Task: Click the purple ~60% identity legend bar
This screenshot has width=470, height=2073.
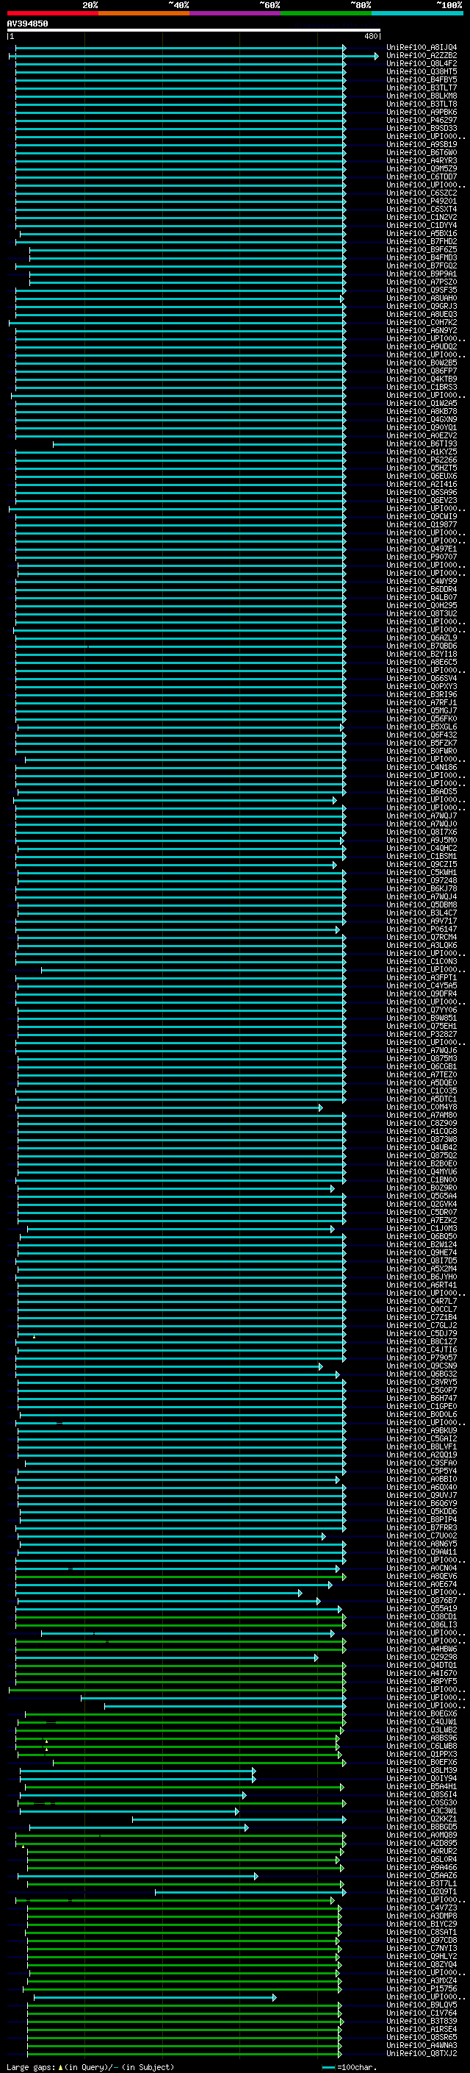Action: tap(234, 13)
